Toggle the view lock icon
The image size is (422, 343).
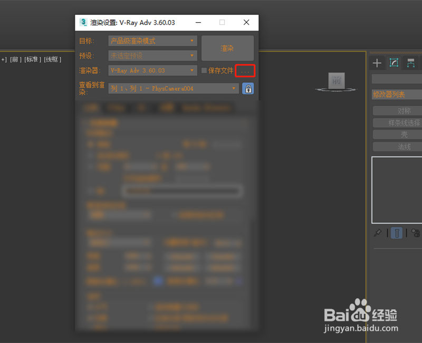(248, 89)
